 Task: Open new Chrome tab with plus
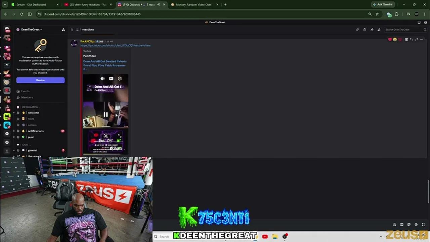click(225, 5)
